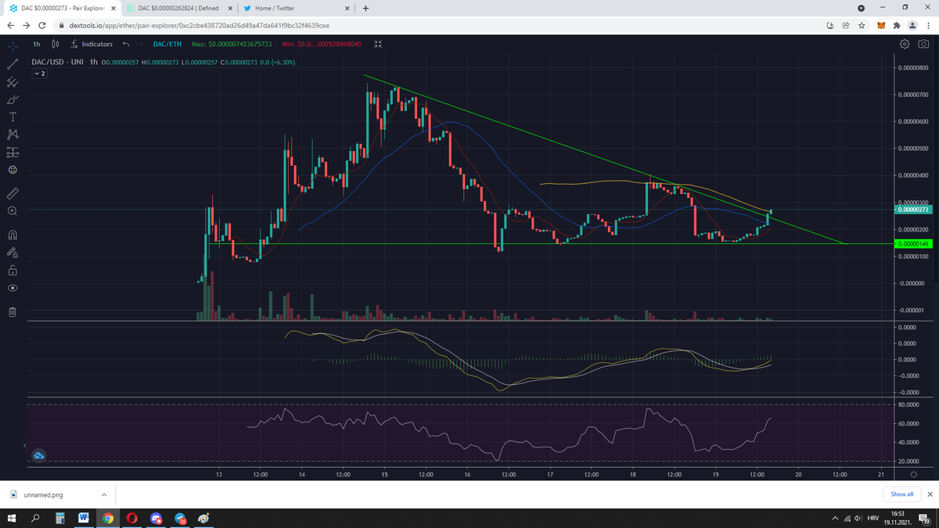Viewport: 939px width, 528px height.
Task: Click the current price label 0.00000273
Action: 912,210
